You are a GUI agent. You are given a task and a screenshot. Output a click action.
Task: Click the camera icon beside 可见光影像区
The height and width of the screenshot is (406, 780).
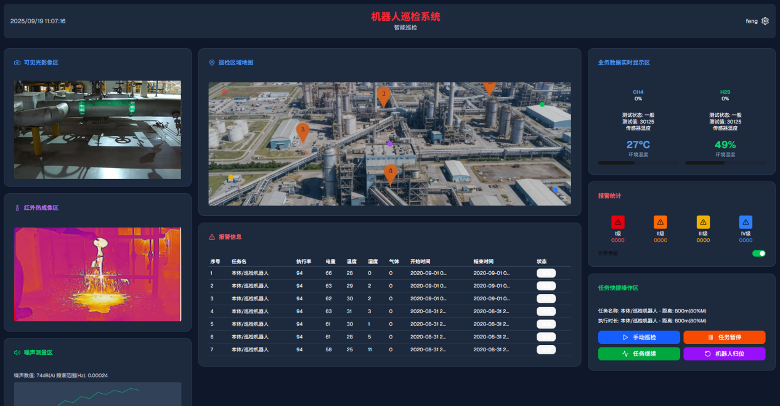[x=17, y=63]
